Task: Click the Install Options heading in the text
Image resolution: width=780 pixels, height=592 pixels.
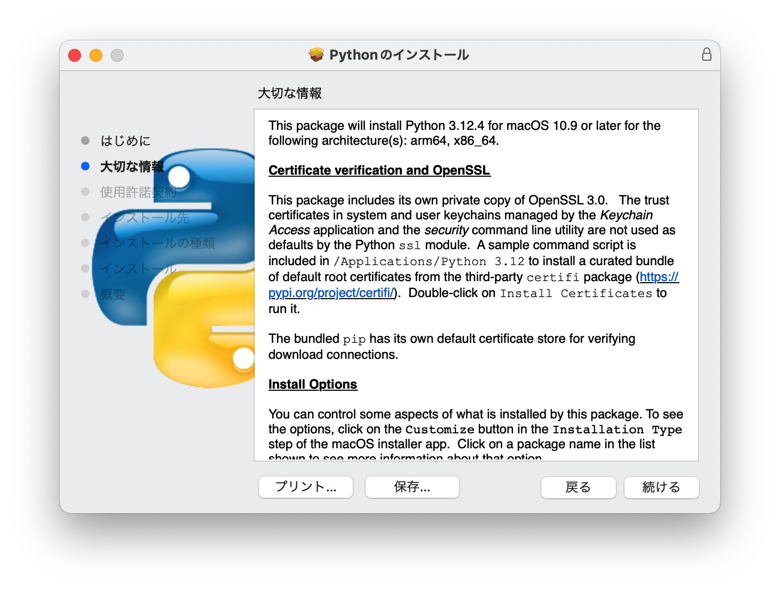Action: point(313,384)
